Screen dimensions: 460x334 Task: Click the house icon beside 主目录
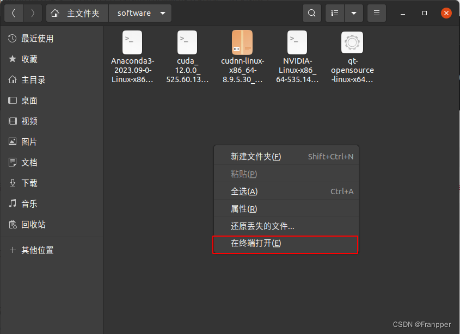click(x=13, y=79)
